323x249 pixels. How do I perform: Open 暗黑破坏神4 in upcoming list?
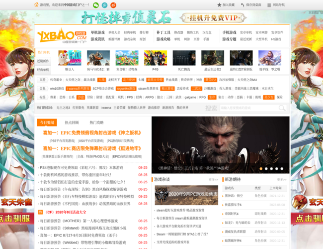(x=233, y=241)
